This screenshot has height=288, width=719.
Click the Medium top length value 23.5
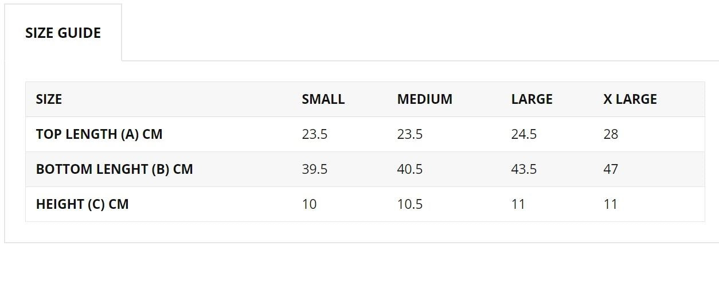(x=410, y=134)
